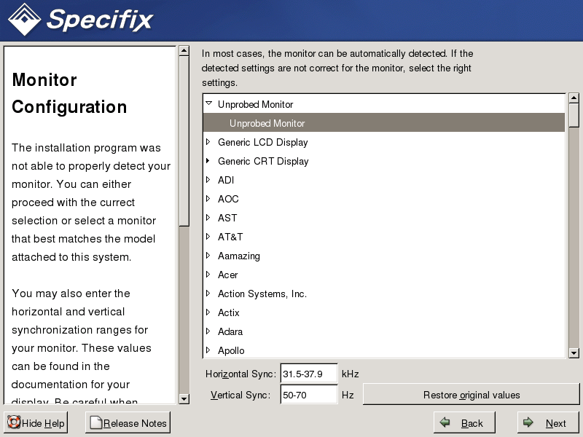Expand the Generic LCD Display category
Viewport: 583px width, 437px height.
point(208,142)
